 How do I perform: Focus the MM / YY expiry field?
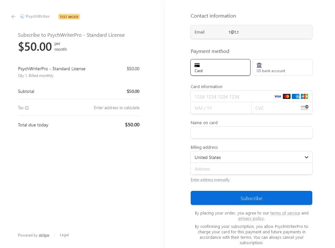[x=221, y=108]
